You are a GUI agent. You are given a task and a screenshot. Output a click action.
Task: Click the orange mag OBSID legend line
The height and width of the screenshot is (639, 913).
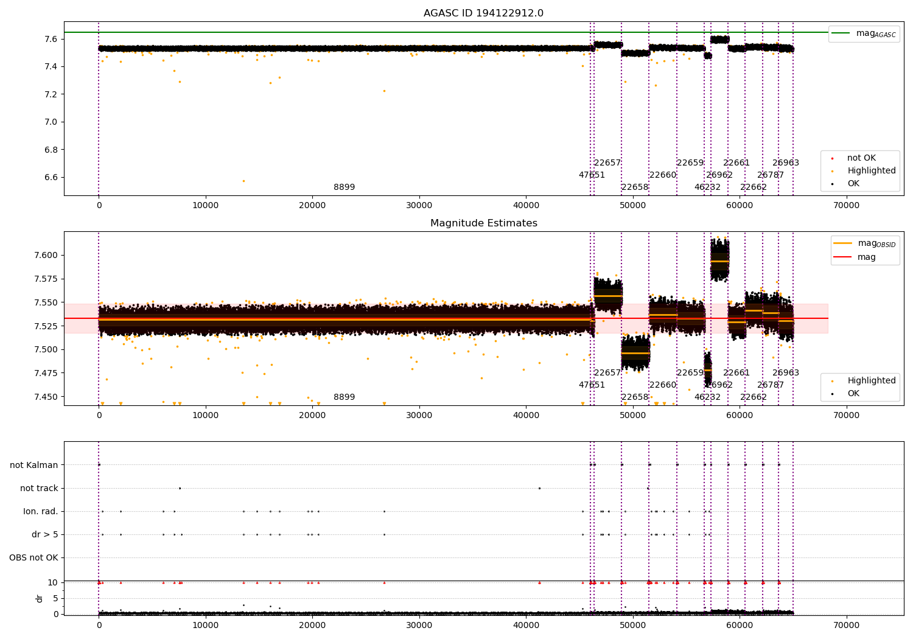pos(842,243)
